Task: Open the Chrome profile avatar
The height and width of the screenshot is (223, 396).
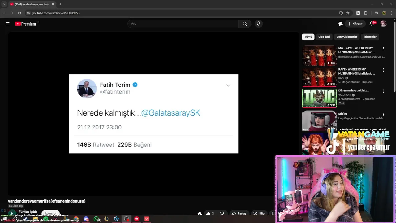Action: (384, 13)
